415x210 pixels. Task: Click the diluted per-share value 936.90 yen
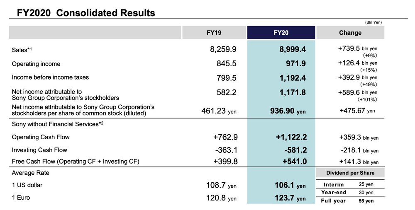click(287, 111)
